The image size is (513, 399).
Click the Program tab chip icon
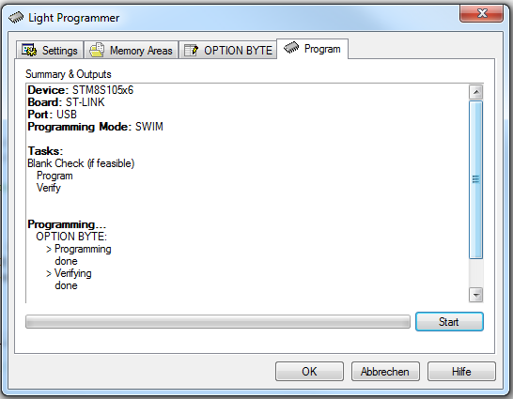(x=291, y=48)
